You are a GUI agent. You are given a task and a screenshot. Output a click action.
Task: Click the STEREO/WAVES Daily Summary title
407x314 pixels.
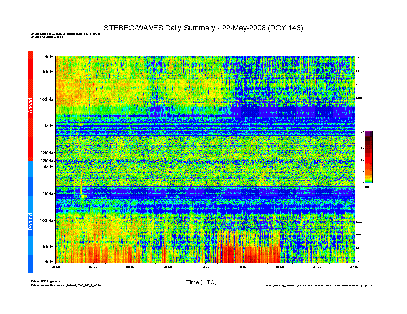(203, 28)
